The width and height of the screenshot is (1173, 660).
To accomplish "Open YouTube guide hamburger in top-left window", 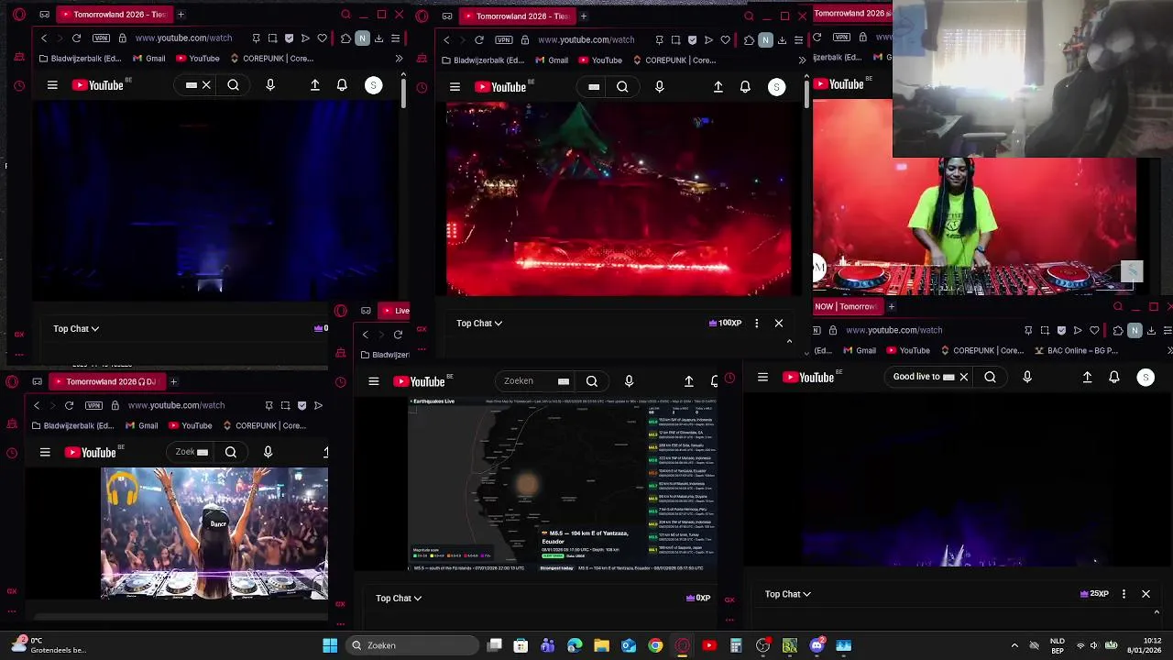I will (x=52, y=85).
